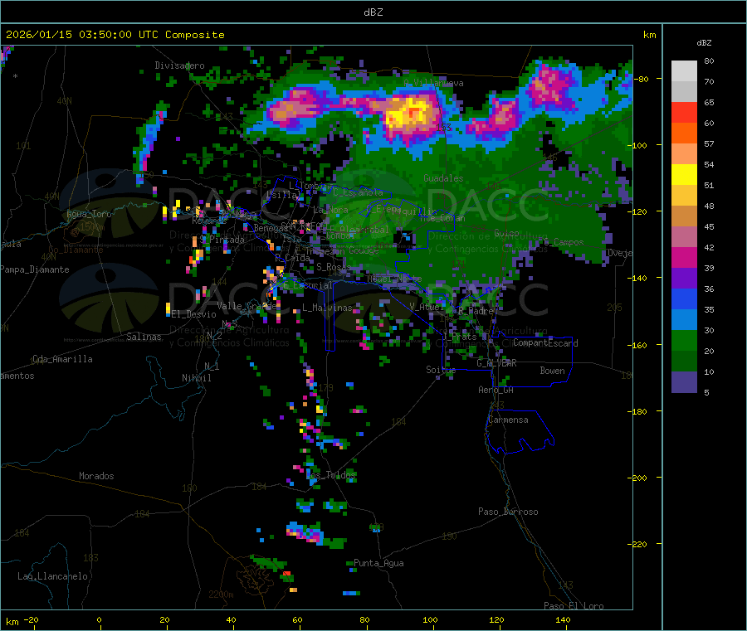The height and width of the screenshot is (631, 747).
Task: Click the slate 5 dBZ legend swatch
Action: (x=684, y=382)
